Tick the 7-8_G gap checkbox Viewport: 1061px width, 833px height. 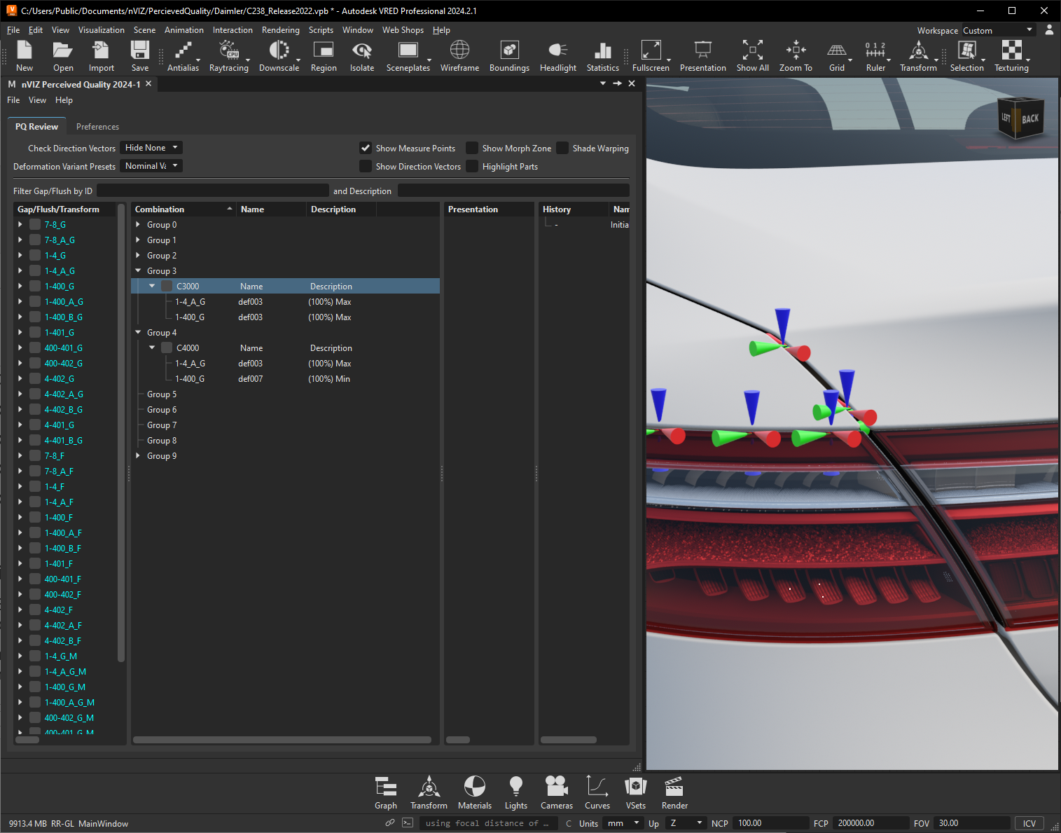tap(34, 224)
